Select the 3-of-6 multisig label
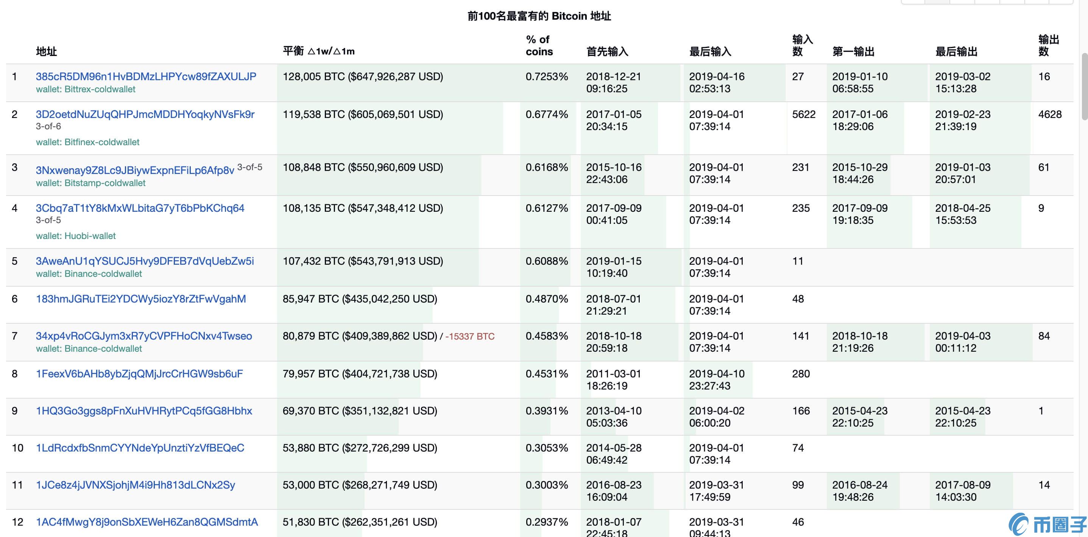Image resolution: width=1088 pixels, height=537 pixels. 48,126
